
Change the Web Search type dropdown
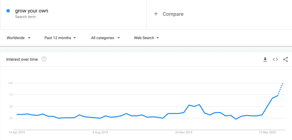[x=146, y=38]
